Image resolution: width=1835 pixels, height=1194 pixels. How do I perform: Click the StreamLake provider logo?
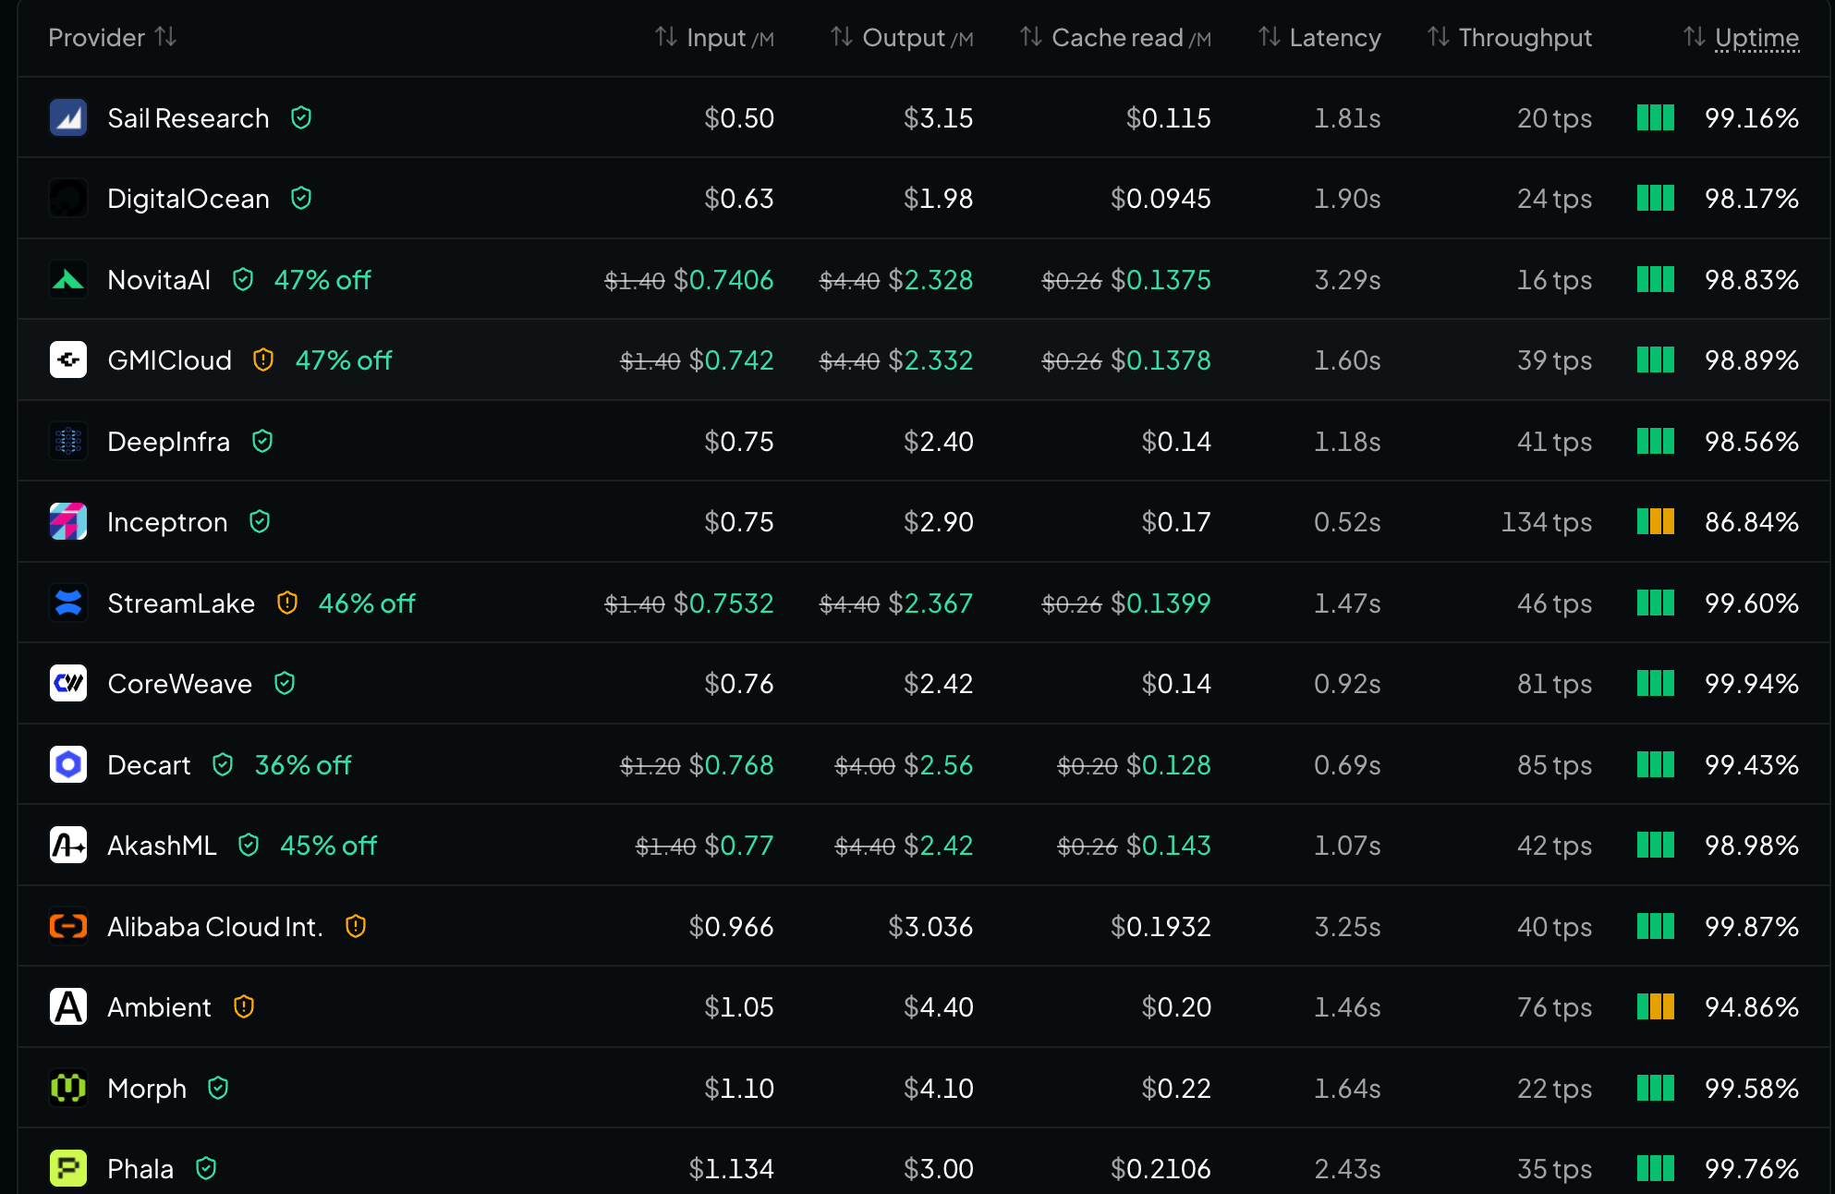coord(68,603)
